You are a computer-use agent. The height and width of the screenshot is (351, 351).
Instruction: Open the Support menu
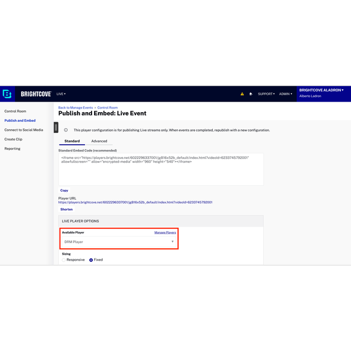266,94
